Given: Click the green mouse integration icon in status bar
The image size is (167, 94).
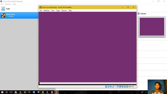Looking at the screenshot, I should [125, 86].
